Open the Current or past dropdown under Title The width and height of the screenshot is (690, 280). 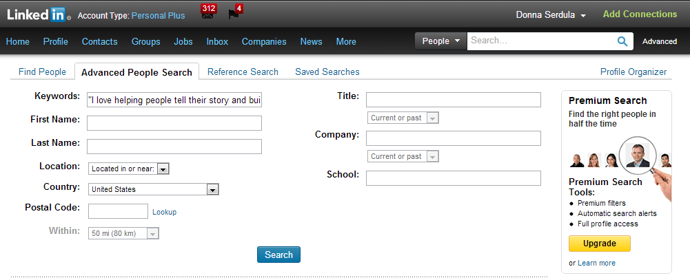403,118
